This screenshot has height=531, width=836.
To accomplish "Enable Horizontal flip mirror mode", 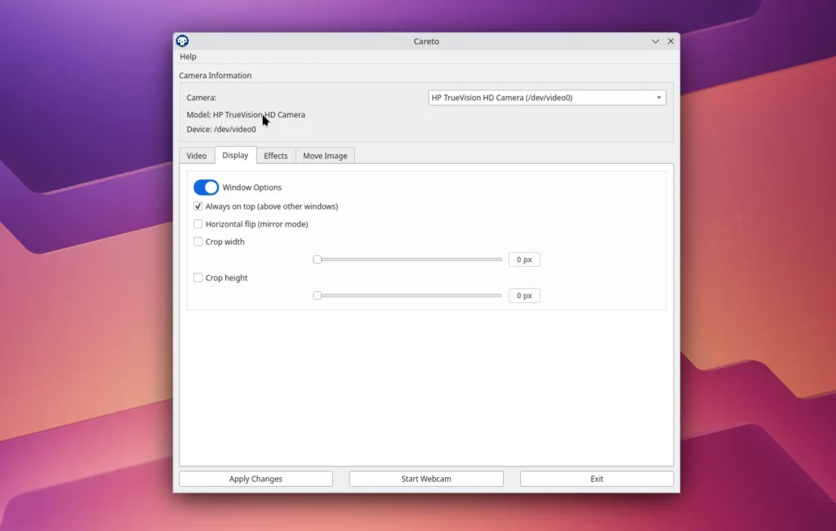I will pyautogui.click(x=198, y=224).
